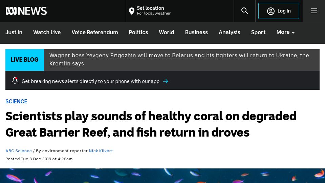
Task: View author Nick Kilvert's profile
Action: click(x=101, y=151)
